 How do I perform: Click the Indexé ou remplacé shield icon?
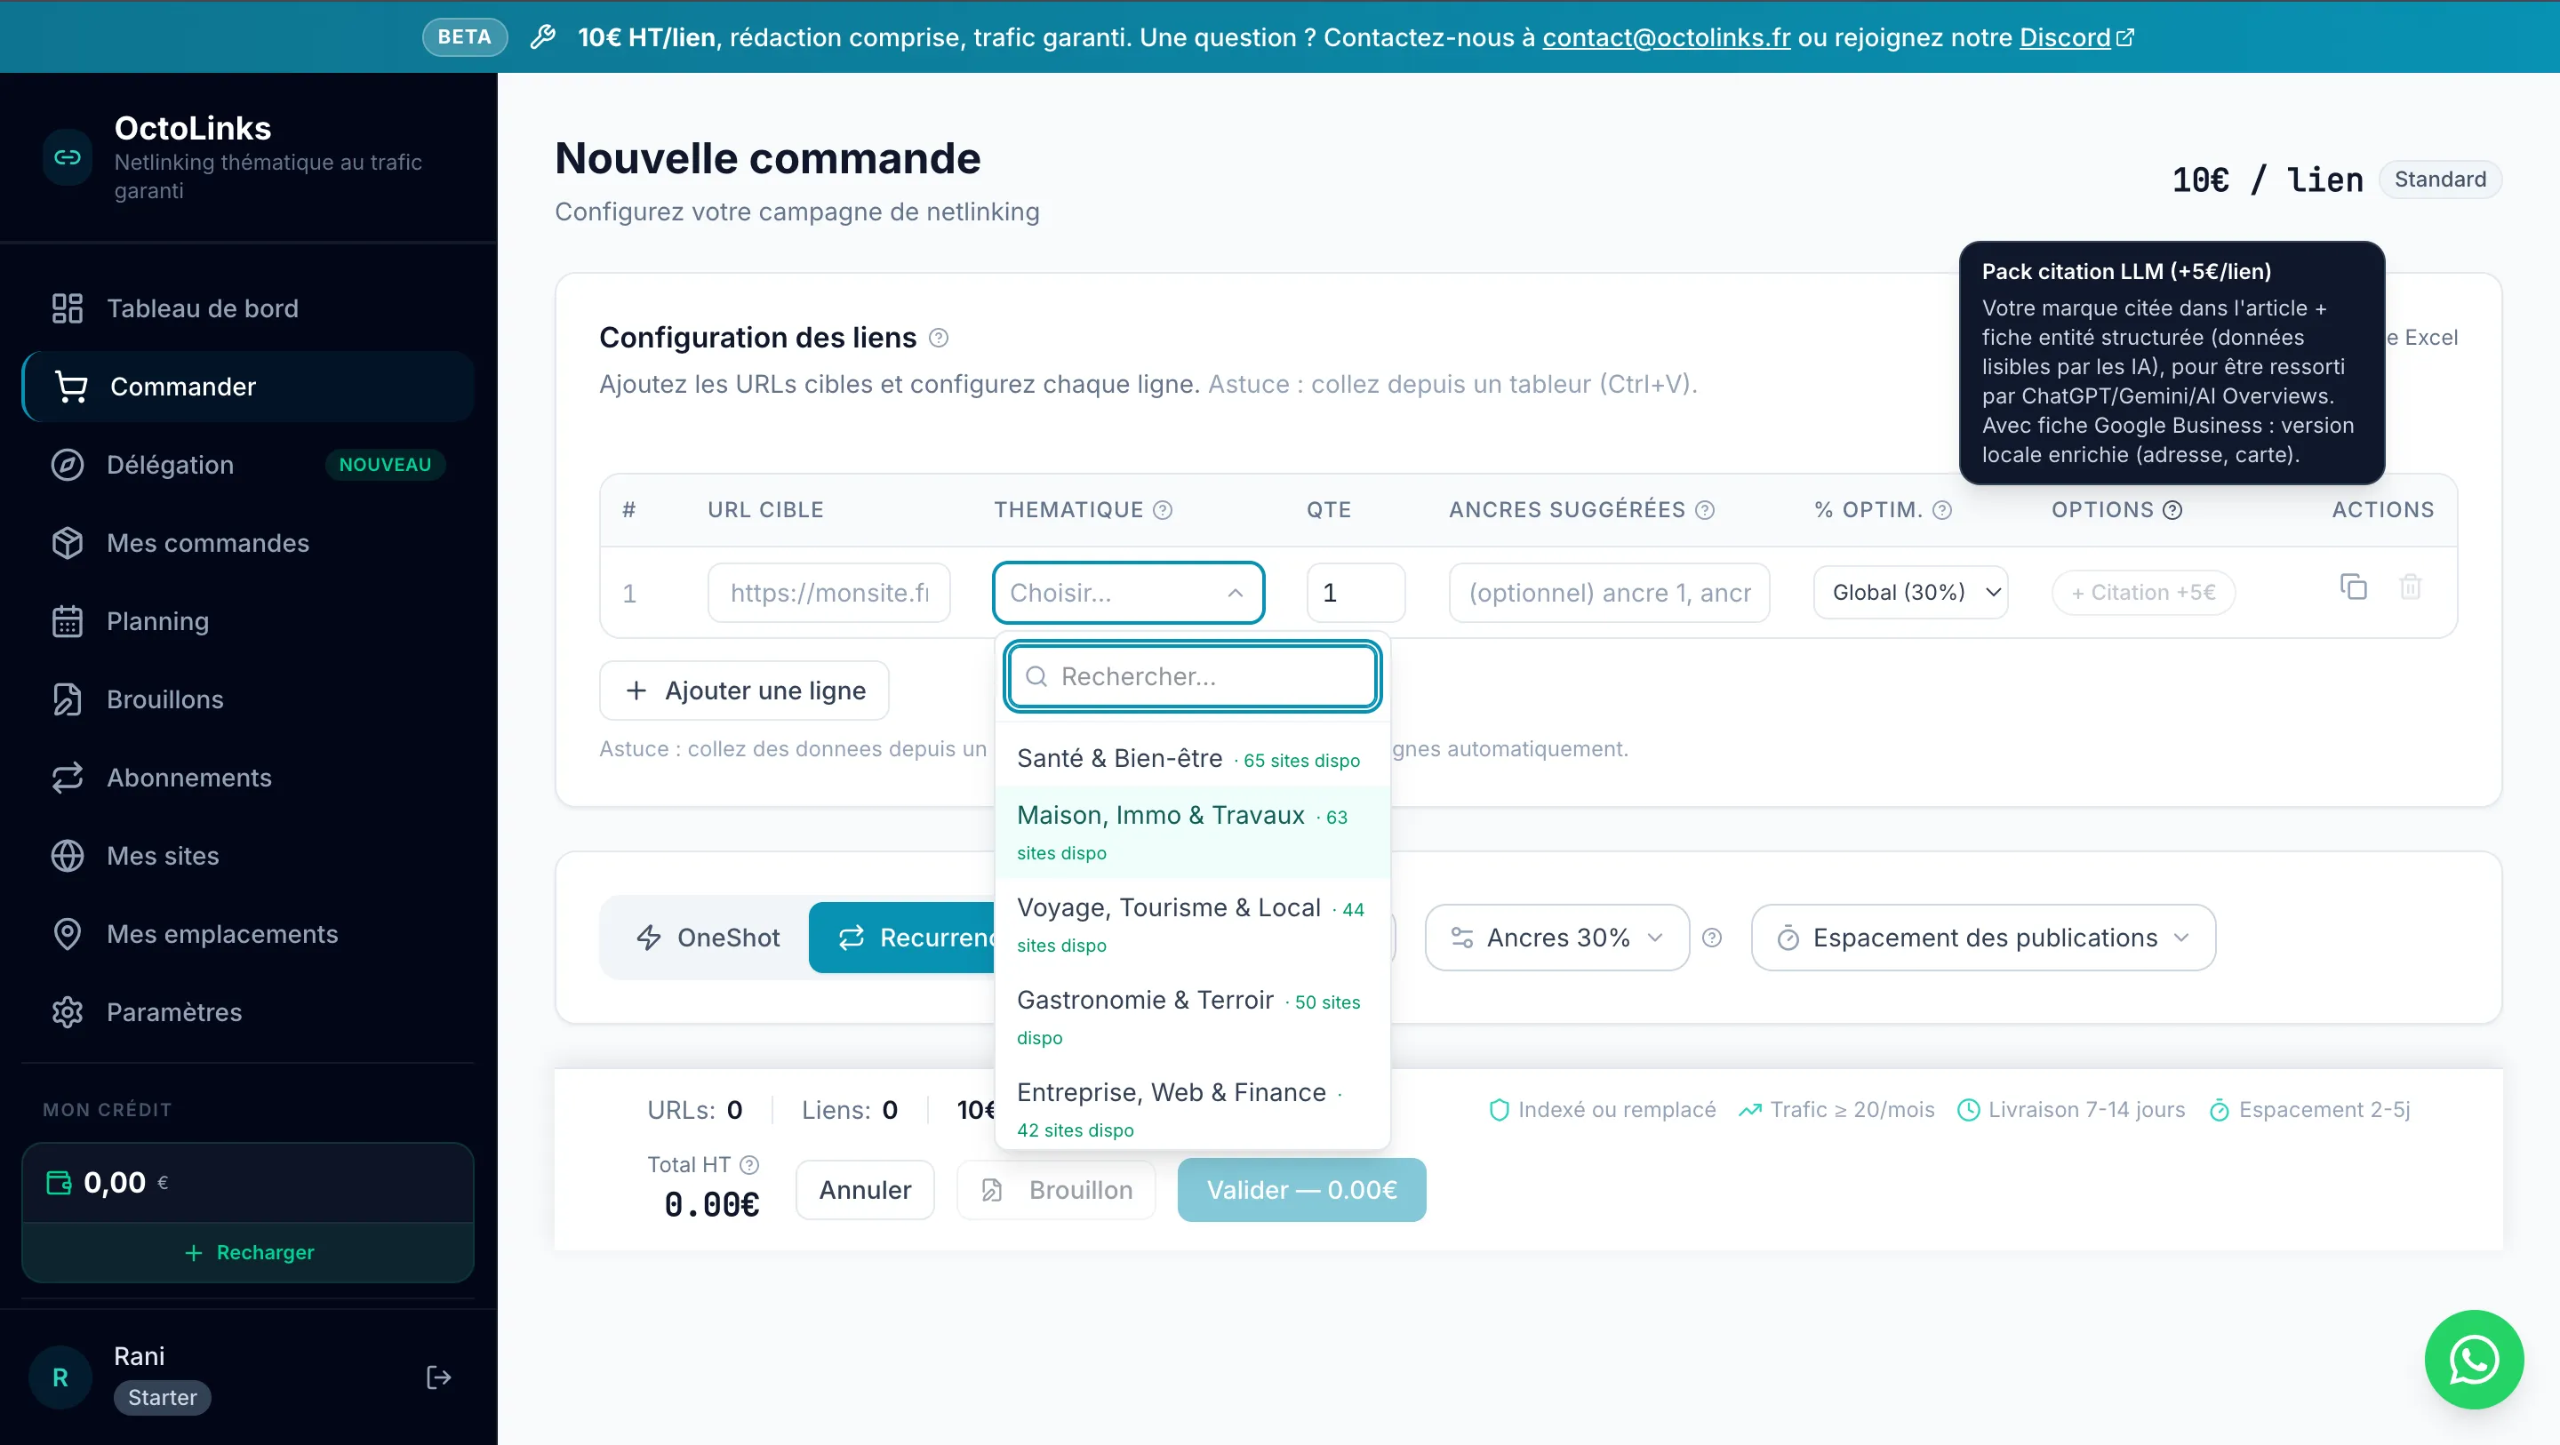(1500, 1110)
